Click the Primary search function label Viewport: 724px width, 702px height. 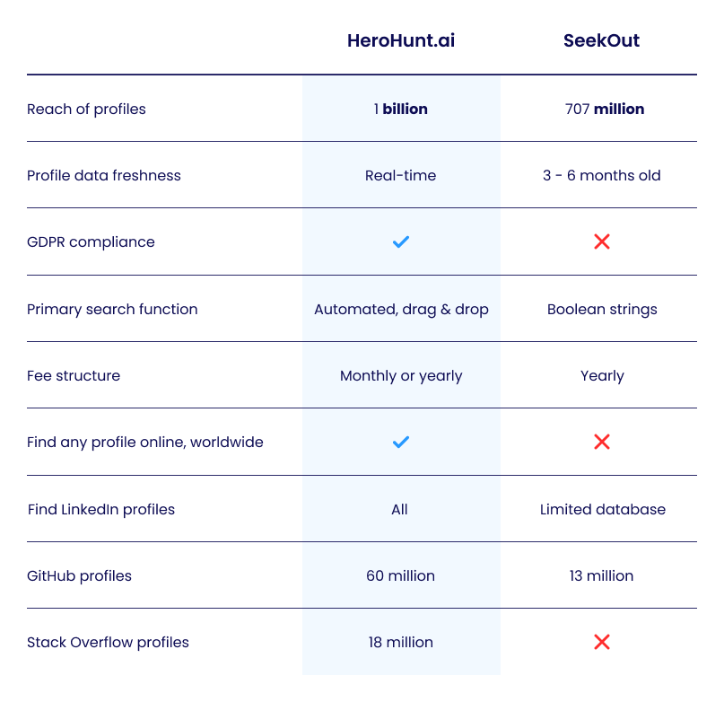click(112, 309)
